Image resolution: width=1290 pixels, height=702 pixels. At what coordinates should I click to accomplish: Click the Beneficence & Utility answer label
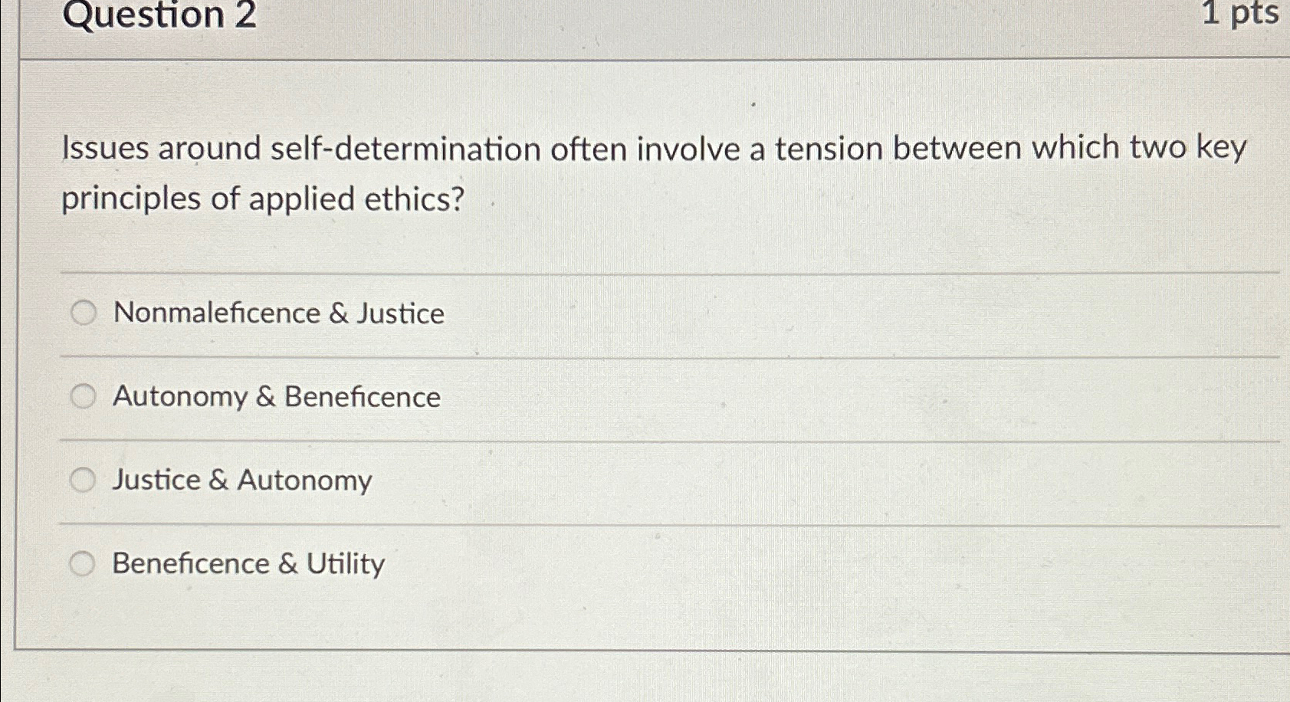pyautogui.click(x=247, y=564)
